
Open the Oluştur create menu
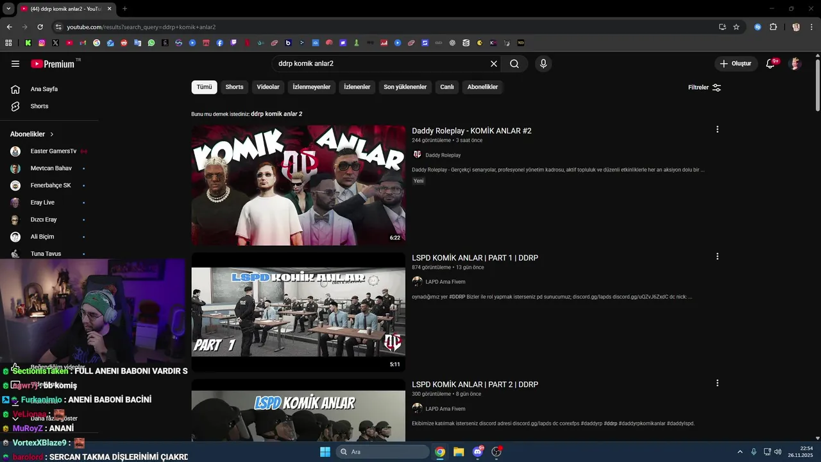pos(736,64)
